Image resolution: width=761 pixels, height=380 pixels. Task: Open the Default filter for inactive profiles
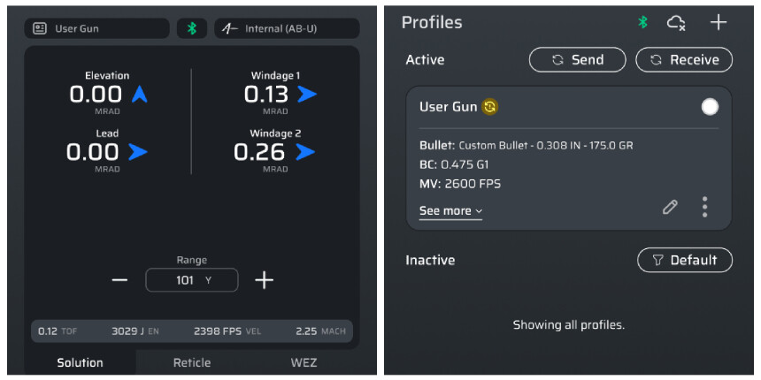(x=684, y=260)
